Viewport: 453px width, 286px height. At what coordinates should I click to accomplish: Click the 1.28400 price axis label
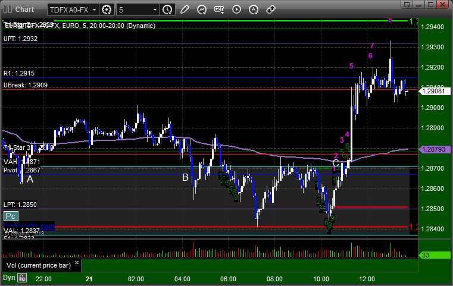point(433,229)
